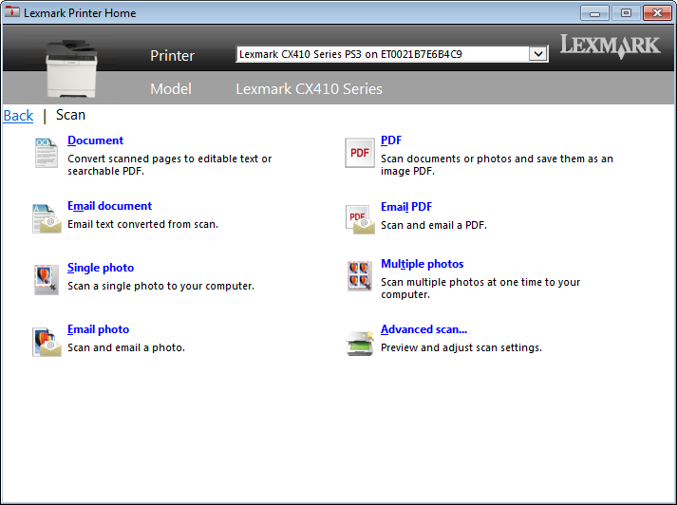This screenshot has height=505, width=677.
Task: Open the Document scan link
Action: [95, 140]
